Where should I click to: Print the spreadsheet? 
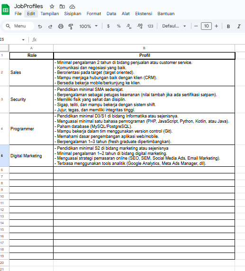(61, 26)
